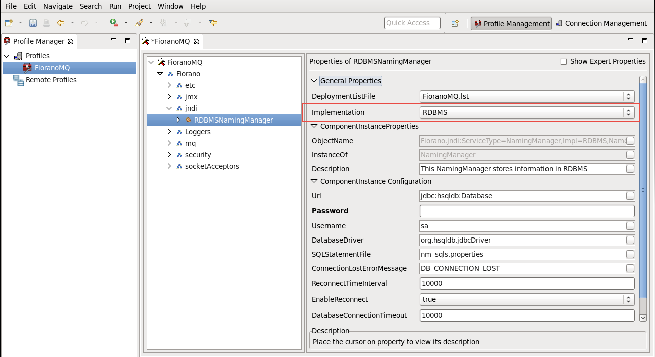Click the Password input field

[x=527, y=211]
